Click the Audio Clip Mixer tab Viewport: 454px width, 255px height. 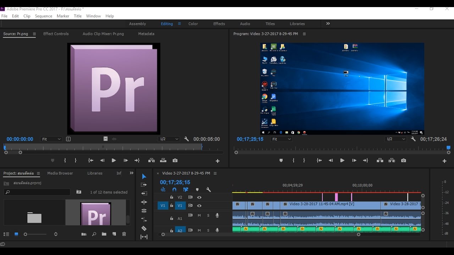click(103, 34)
